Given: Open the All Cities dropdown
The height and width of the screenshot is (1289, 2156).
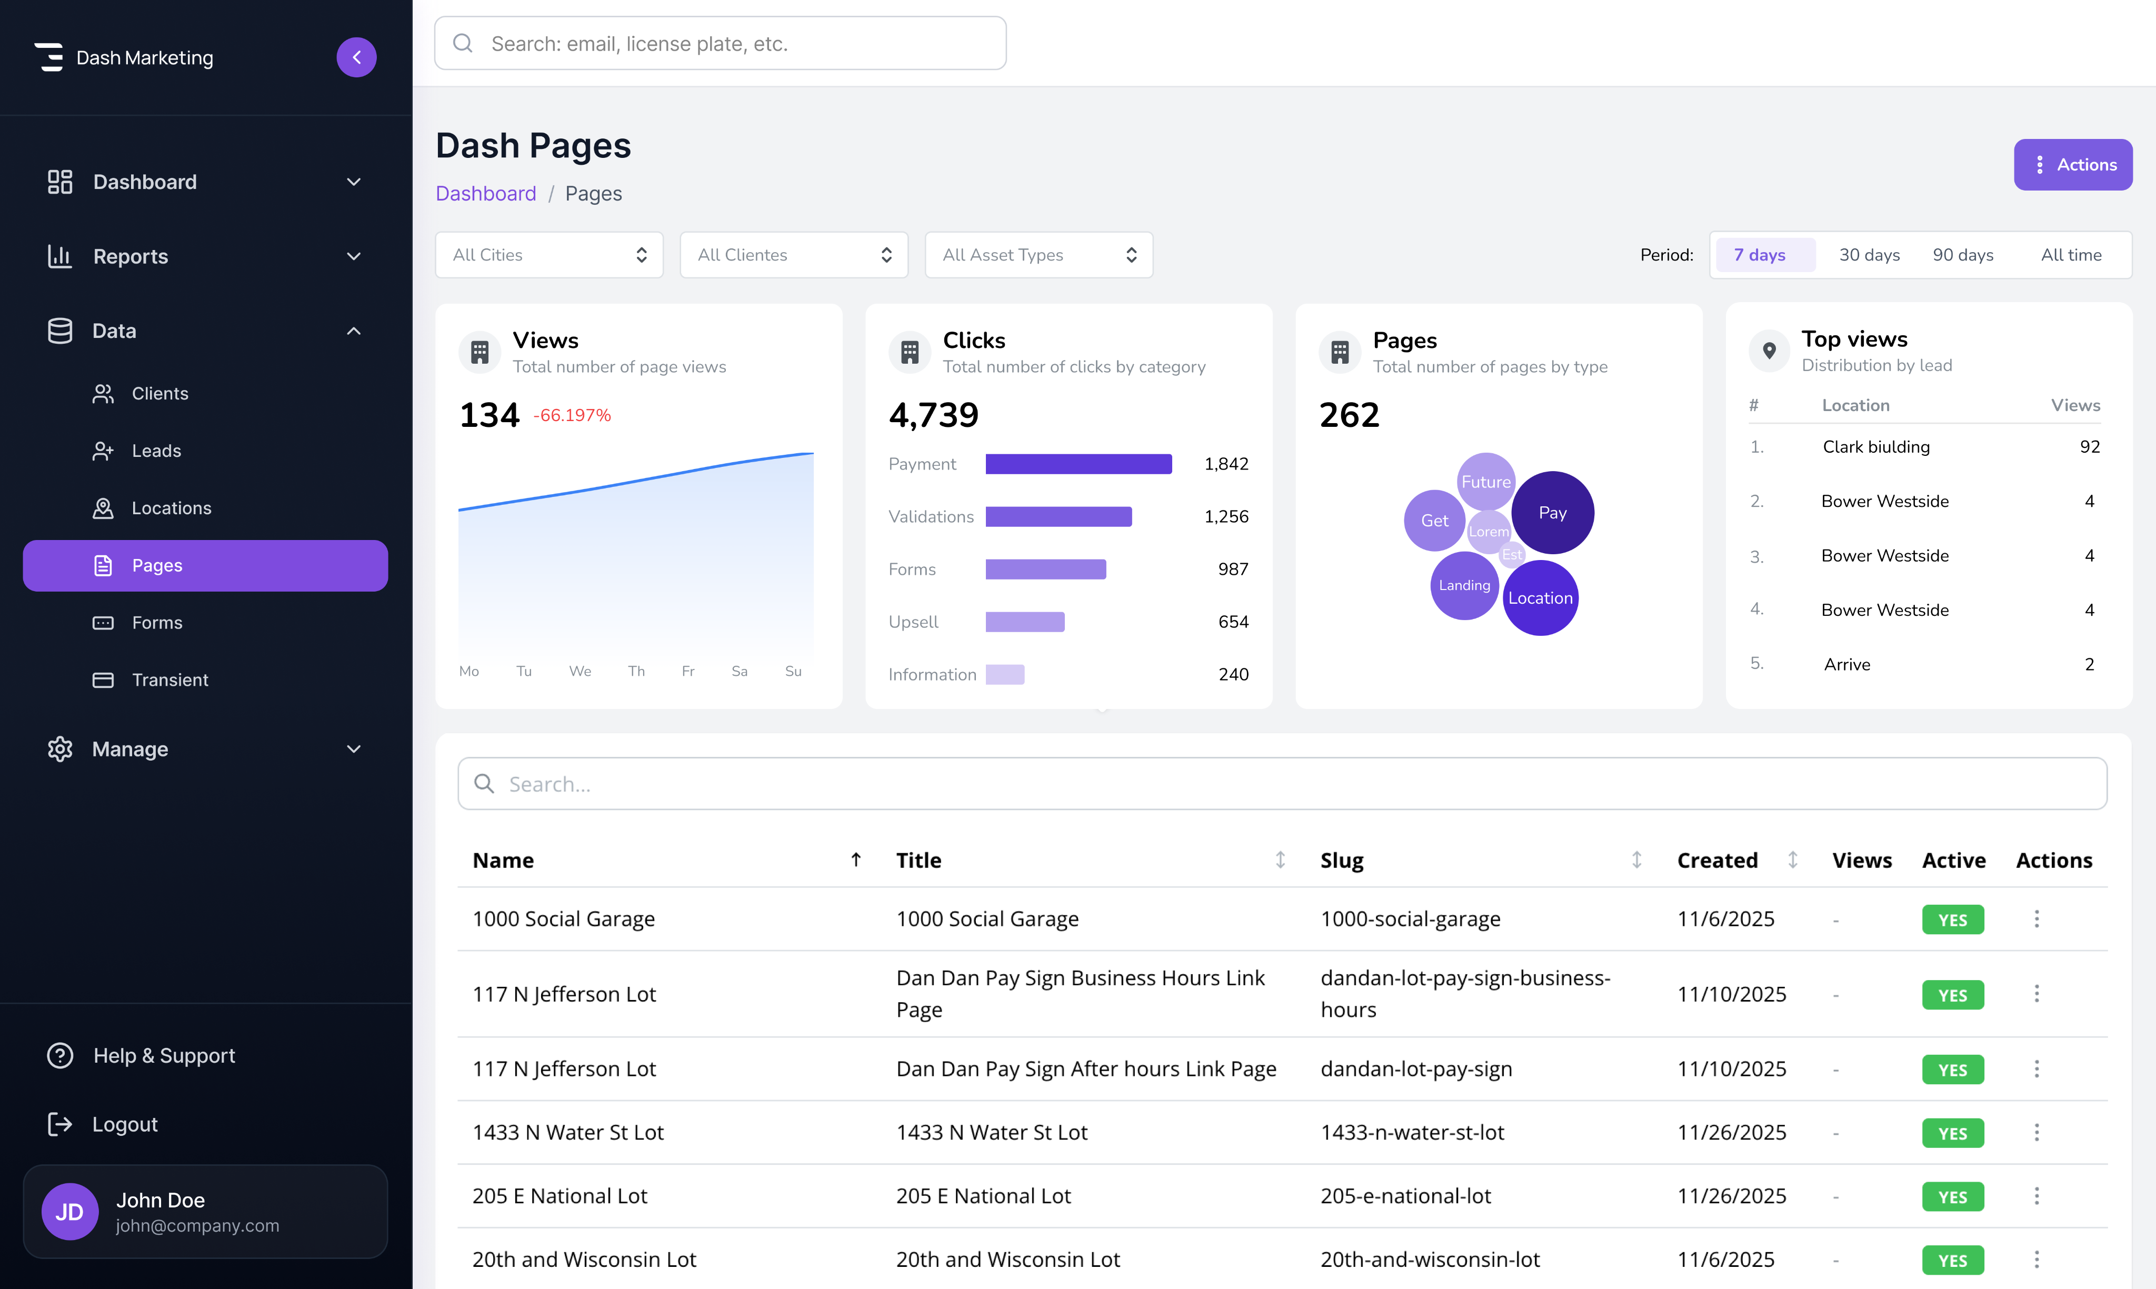Looking at the screenshot, I should click(549, 255).
